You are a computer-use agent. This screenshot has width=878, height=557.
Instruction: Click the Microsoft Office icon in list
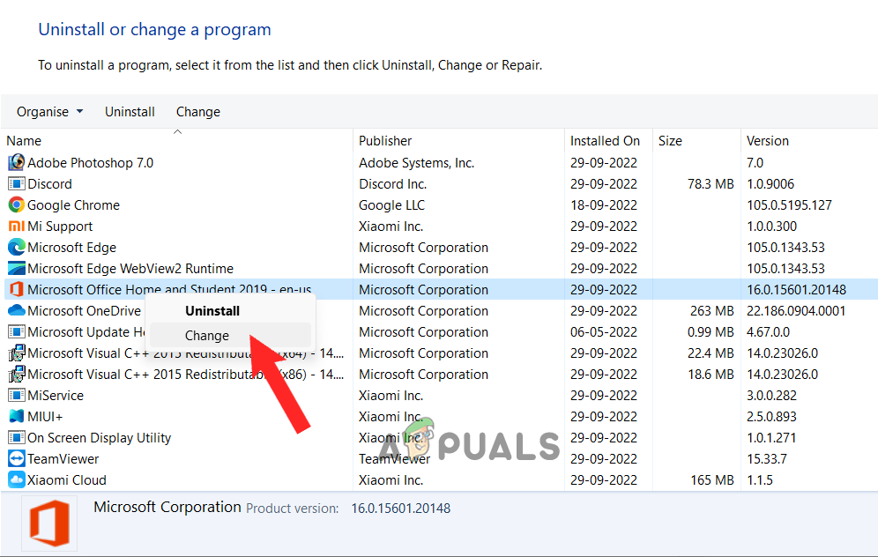[16, 290]
